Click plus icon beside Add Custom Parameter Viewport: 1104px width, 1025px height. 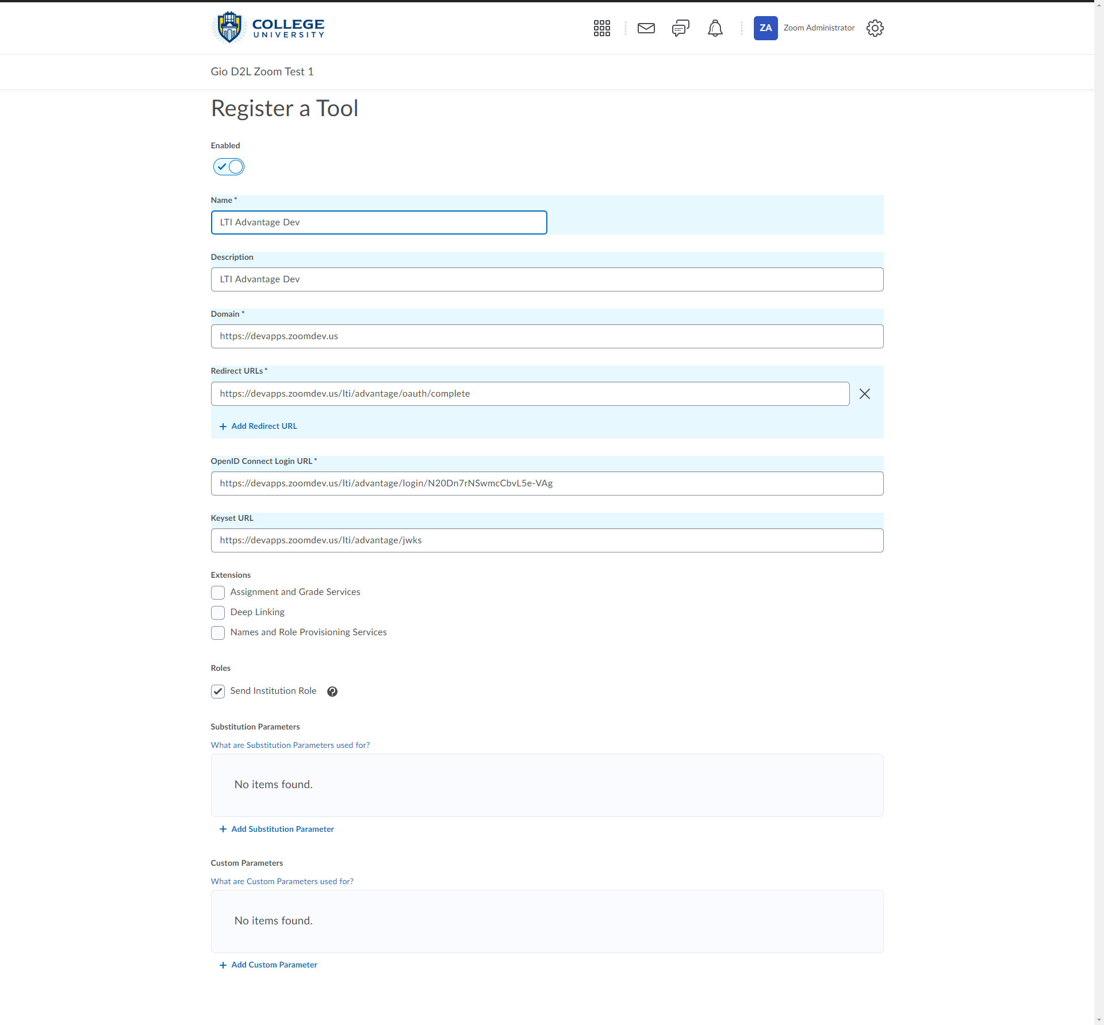point(223,965)
